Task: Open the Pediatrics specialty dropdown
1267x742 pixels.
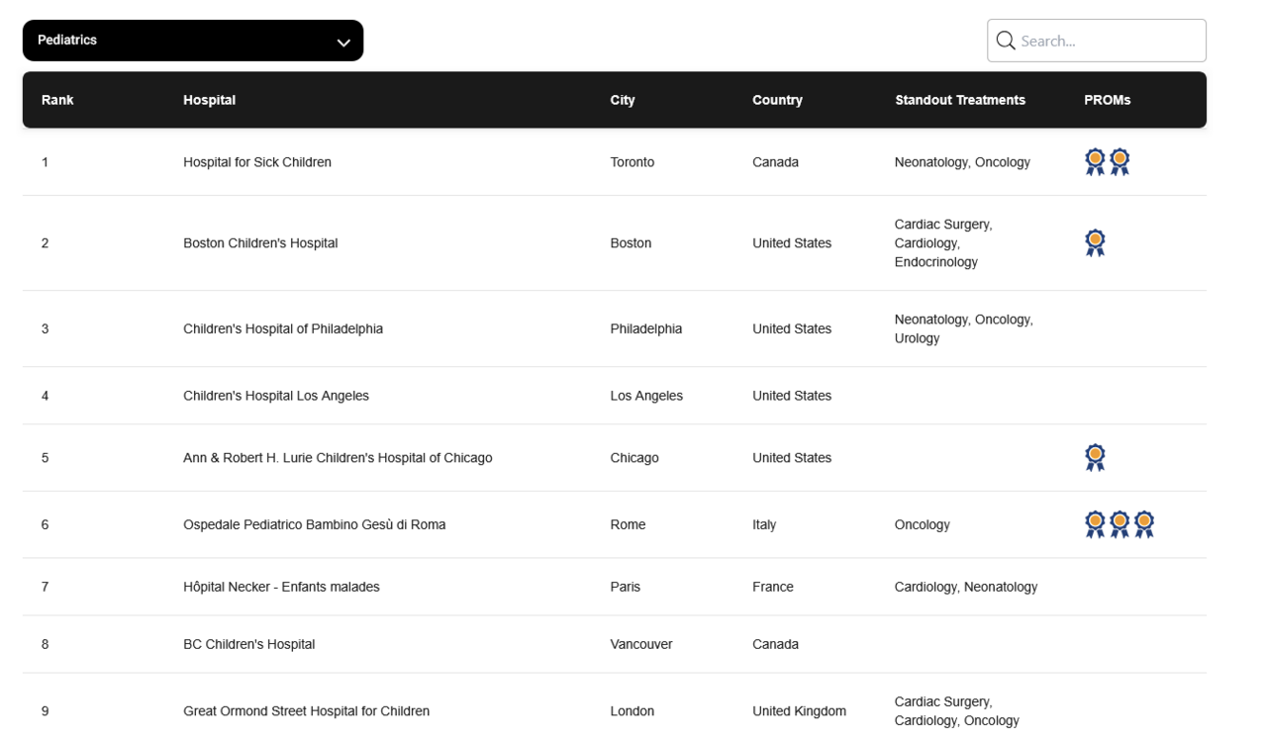Action: click(x=192, y=41)
